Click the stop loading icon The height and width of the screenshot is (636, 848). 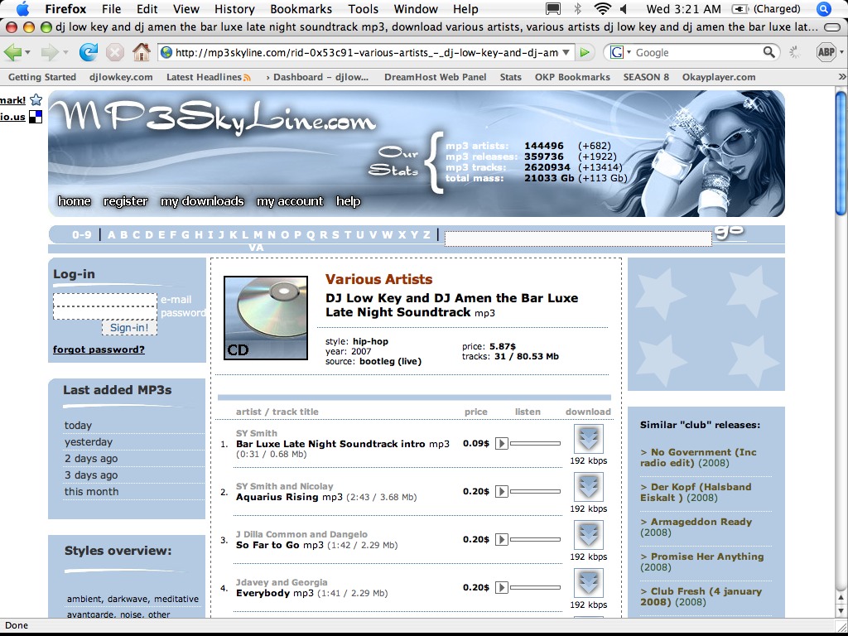114,52
